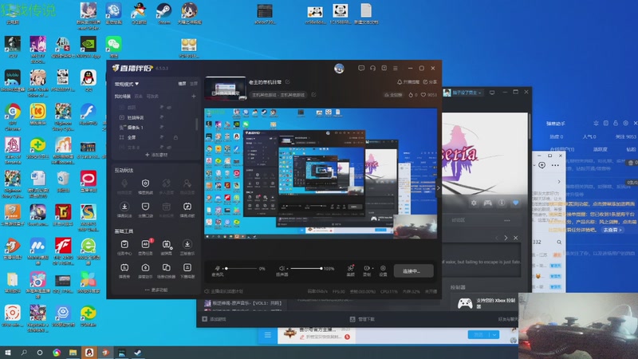Click the user avatar in 直播伴侣 title bar
Image resolution: width=638 pixels, height=359 pixels.
339,69
